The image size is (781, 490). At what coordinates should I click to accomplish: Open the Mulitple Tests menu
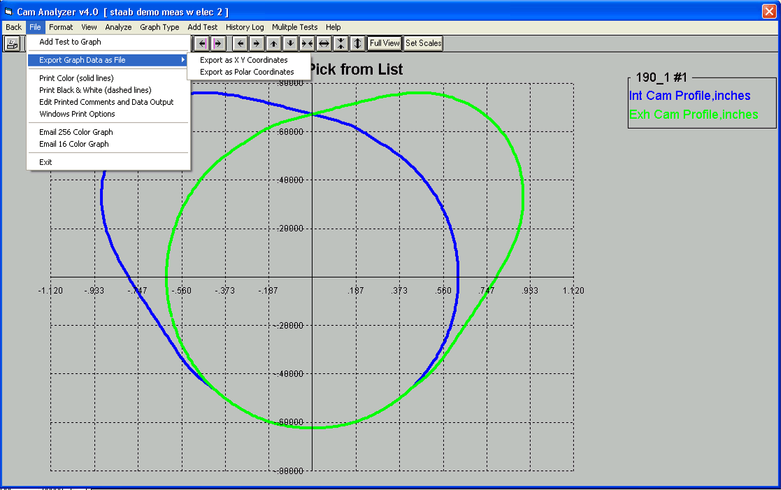pos(294,27)
